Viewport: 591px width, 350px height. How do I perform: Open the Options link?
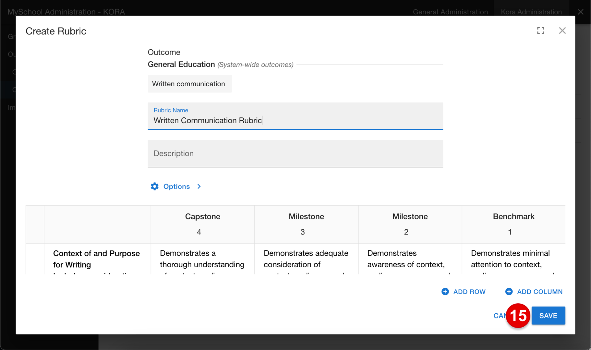pos(177,187)
